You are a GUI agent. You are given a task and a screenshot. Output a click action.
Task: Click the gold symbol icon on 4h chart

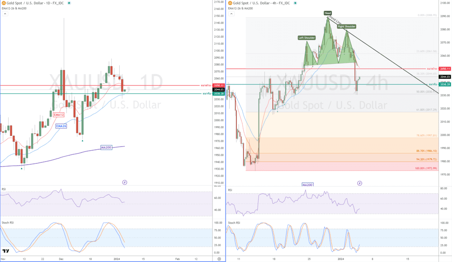coord(231,3)
